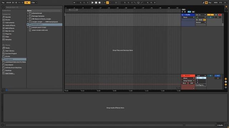229x128 pixels.
Task: Toggle the 1 Audio track activator
Action: pos(210,15)
